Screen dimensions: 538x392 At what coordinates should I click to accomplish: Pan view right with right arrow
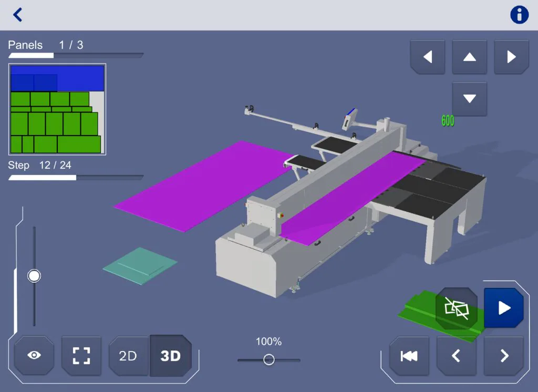pyautogui.click(x=511, y=57)
